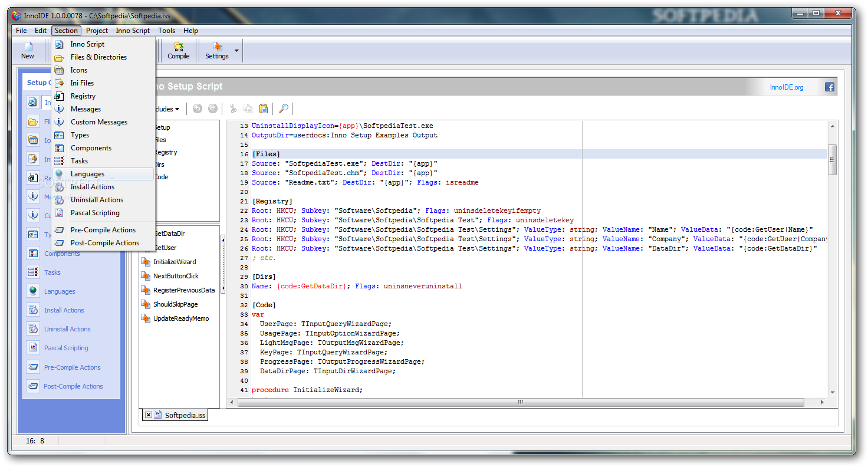The width and height of the screenshot is (868, 467).
Task: Click the editor vertical scrollbar thumb
Action: [832, 159]
